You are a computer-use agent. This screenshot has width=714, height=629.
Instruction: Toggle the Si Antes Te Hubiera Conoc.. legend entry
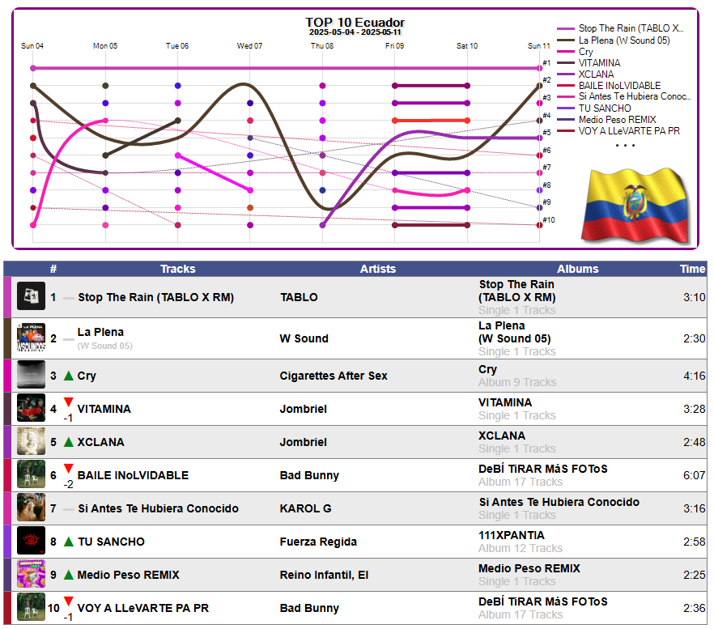click(624, 96)
